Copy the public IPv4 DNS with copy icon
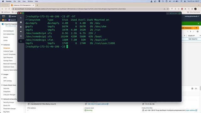The width and height of the screenshot is (201, 113). (143, 110)
